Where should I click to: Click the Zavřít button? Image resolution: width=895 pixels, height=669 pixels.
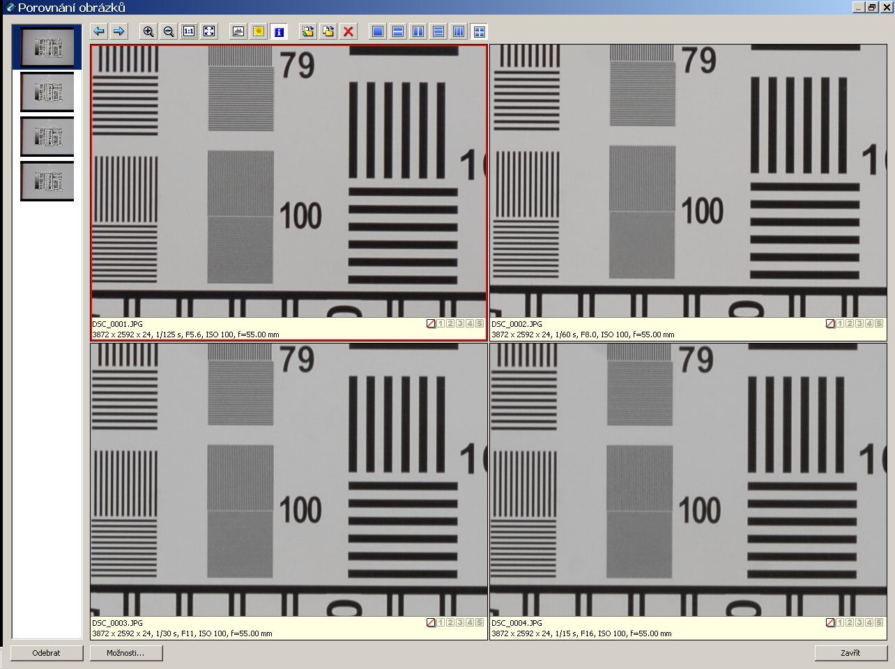pyautogui.click(x=850, y=653)
